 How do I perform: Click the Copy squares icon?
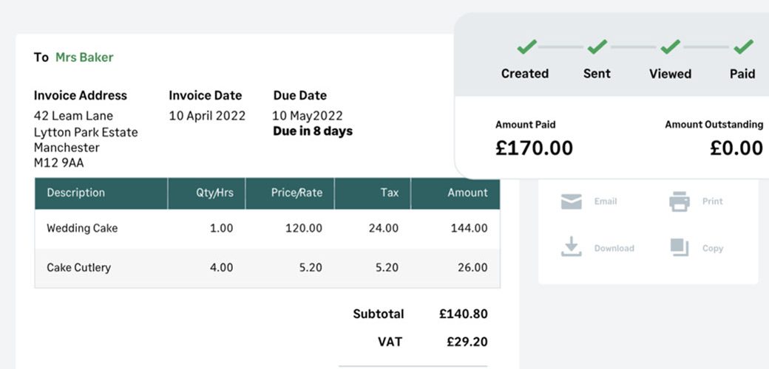pyautogui.click(x=680, y=247)
